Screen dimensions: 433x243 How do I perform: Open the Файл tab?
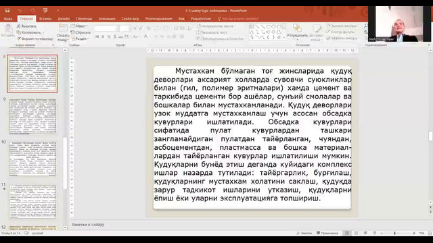[x=8, y=19]
